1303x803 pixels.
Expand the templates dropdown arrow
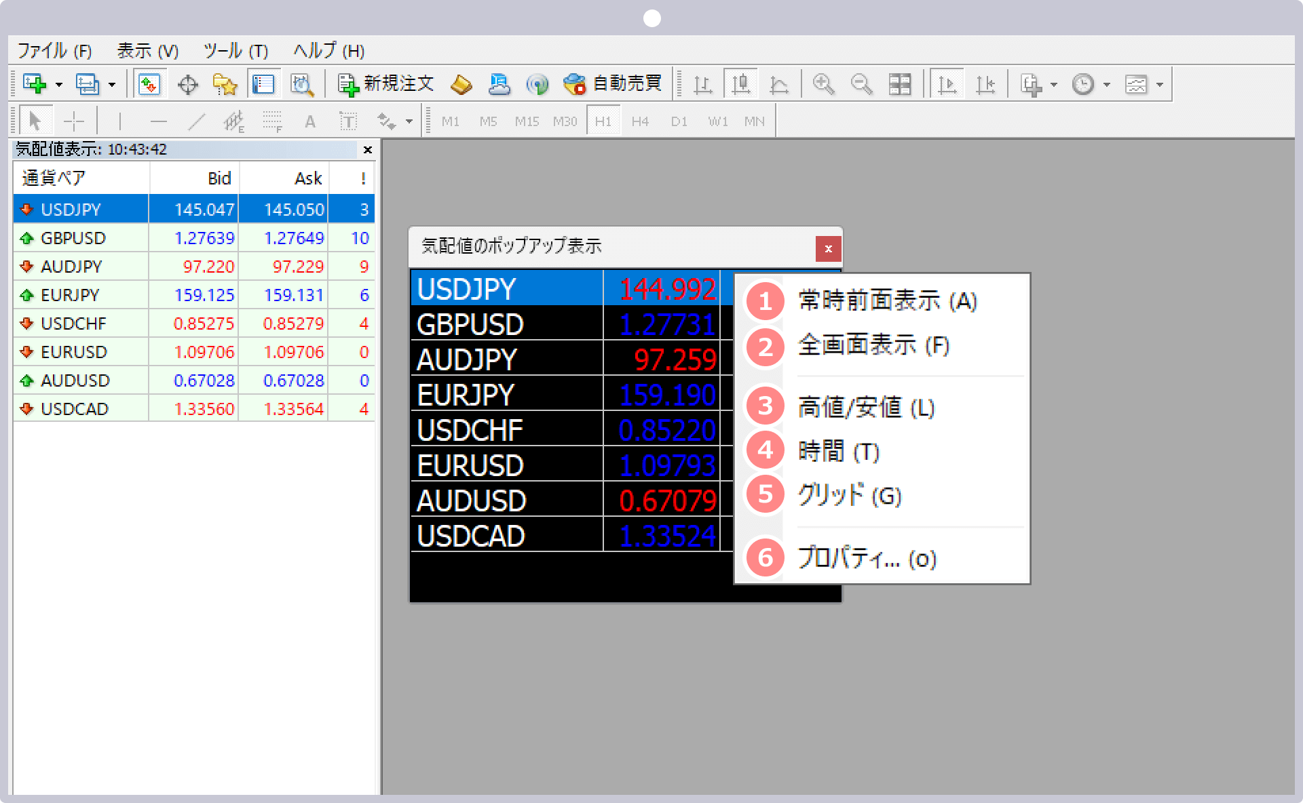coord(1160,85)
